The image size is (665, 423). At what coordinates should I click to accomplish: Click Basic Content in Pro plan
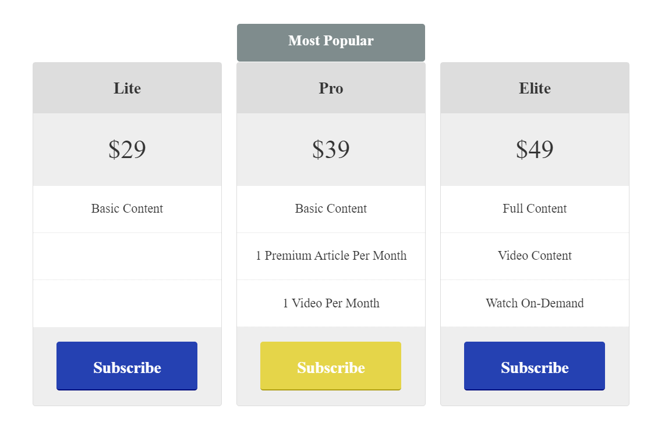point(331,209)
